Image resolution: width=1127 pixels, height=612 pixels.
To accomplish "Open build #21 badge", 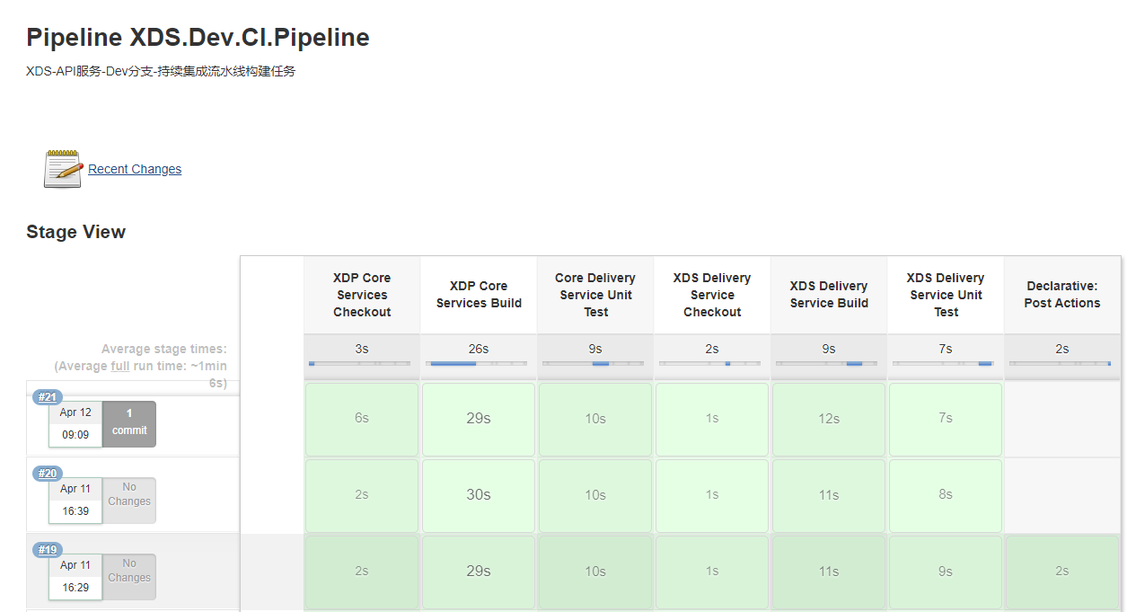I will (46, 396).
